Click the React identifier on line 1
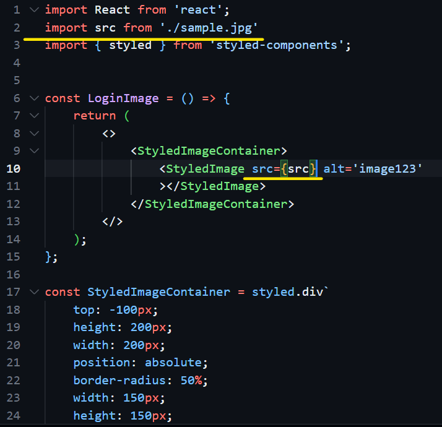This screenshot has height=427, width=442. pyautogui.click(x=113, y=10)
